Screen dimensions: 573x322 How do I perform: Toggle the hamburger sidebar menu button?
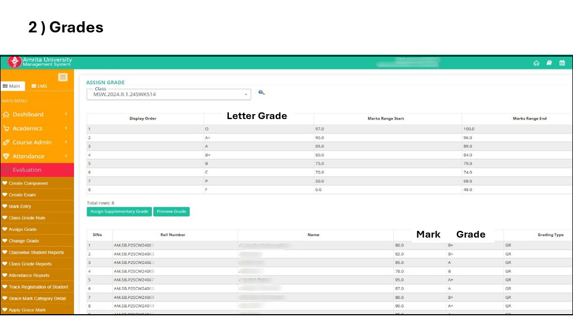(63, 77)
